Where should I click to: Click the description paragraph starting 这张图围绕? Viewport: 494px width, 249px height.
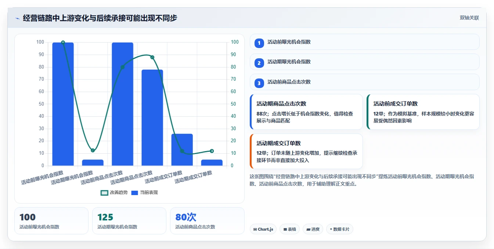click(362, 180)
